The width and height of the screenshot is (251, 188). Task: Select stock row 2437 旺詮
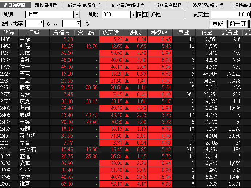[x=126, y=122]
